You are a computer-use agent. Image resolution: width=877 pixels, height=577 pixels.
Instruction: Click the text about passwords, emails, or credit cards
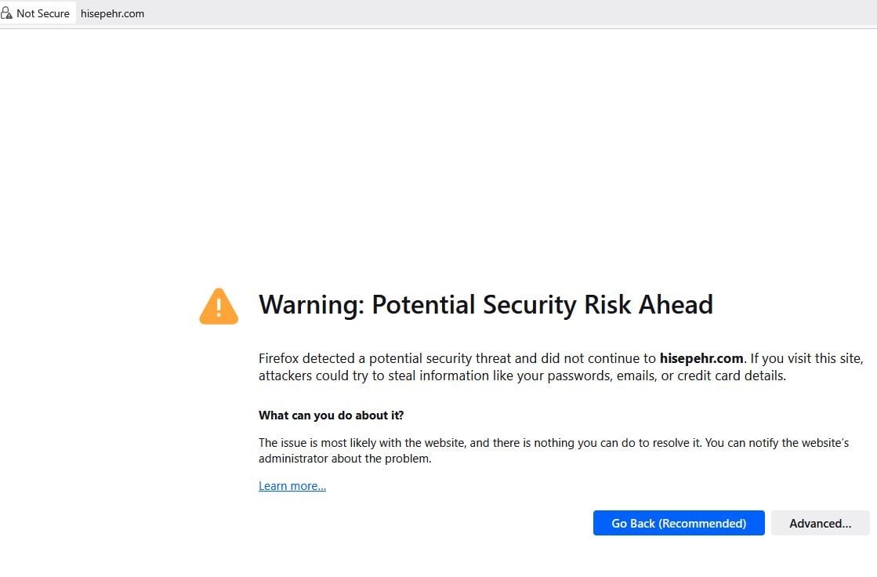643,376
